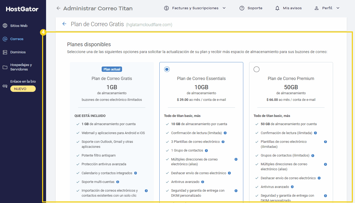Click the Plan de Correo Essentials title
The width and height of the screenshot is (355, 203).
[201, 78]
